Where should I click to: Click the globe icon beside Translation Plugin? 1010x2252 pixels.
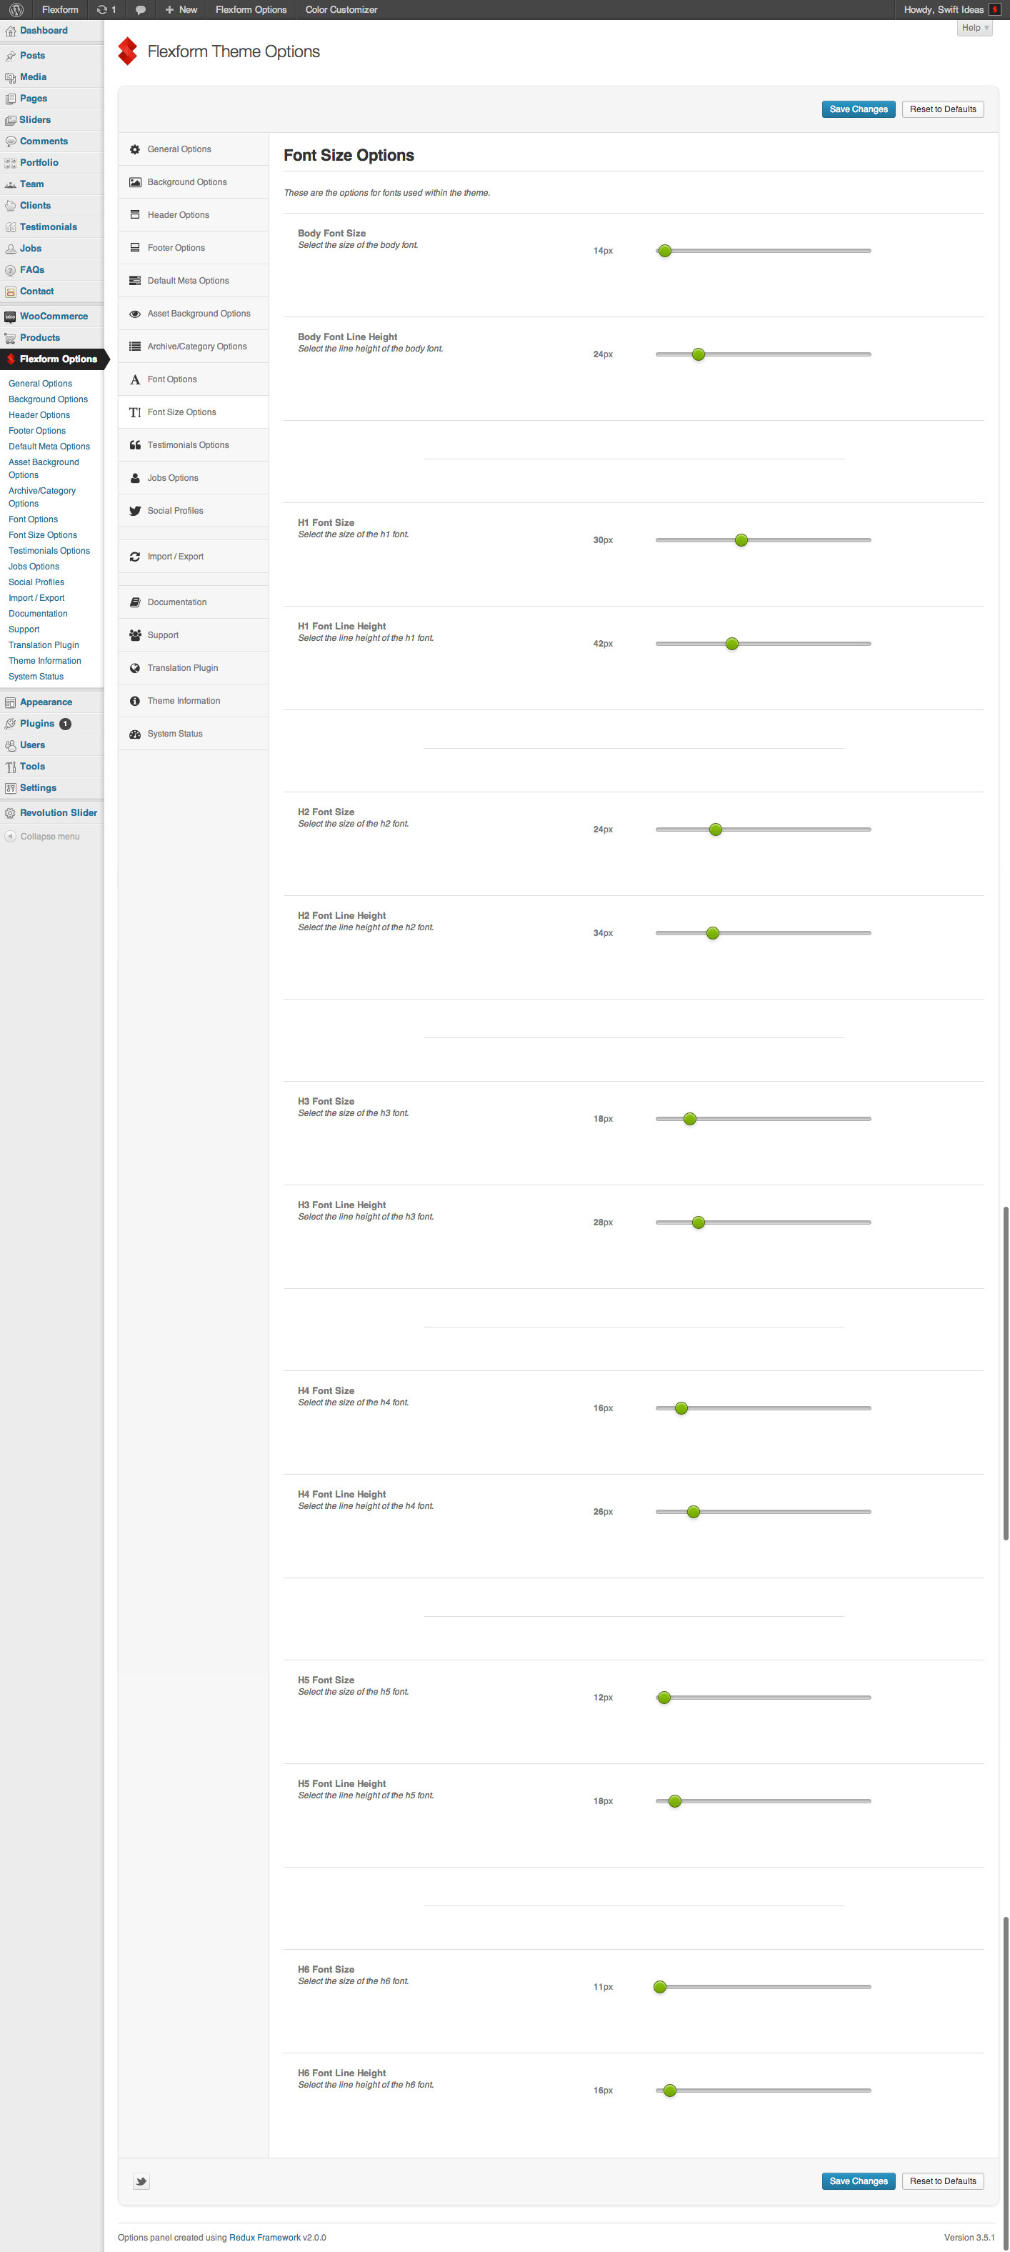(134, 669)
